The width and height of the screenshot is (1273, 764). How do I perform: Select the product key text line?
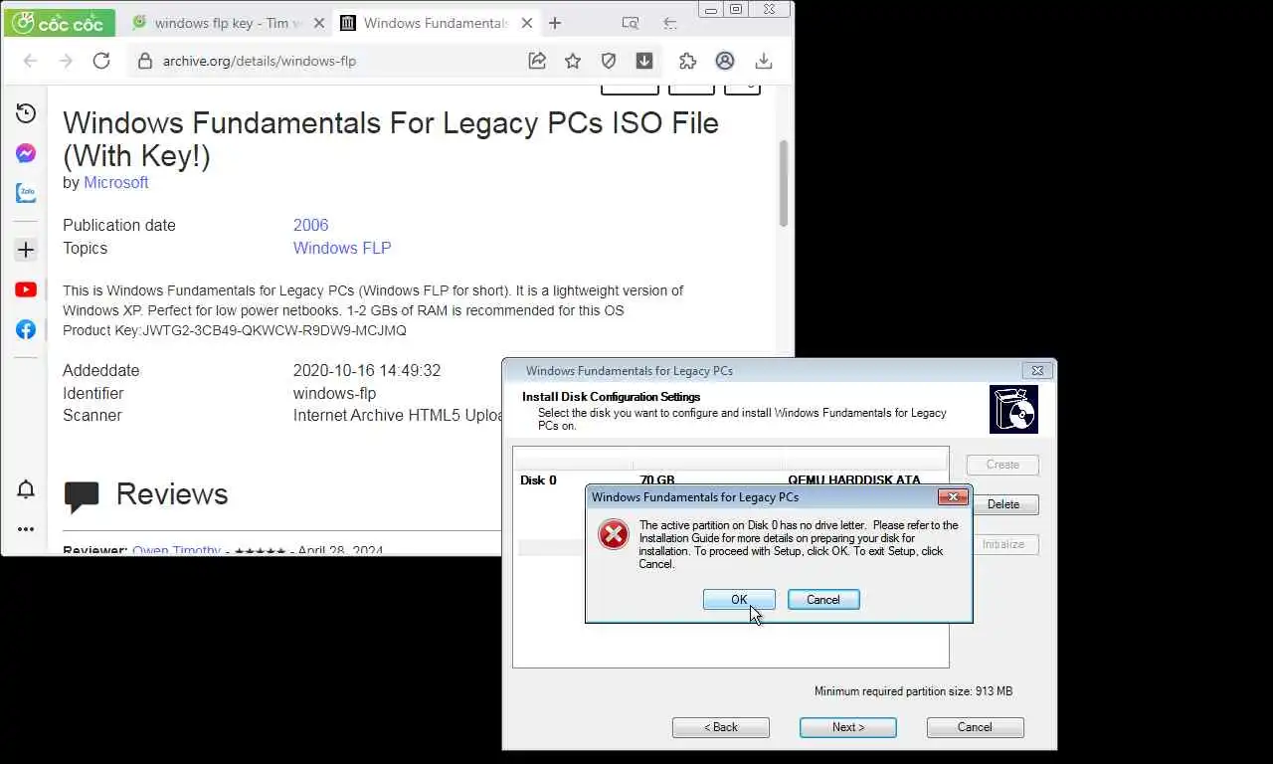coord(235,330)
